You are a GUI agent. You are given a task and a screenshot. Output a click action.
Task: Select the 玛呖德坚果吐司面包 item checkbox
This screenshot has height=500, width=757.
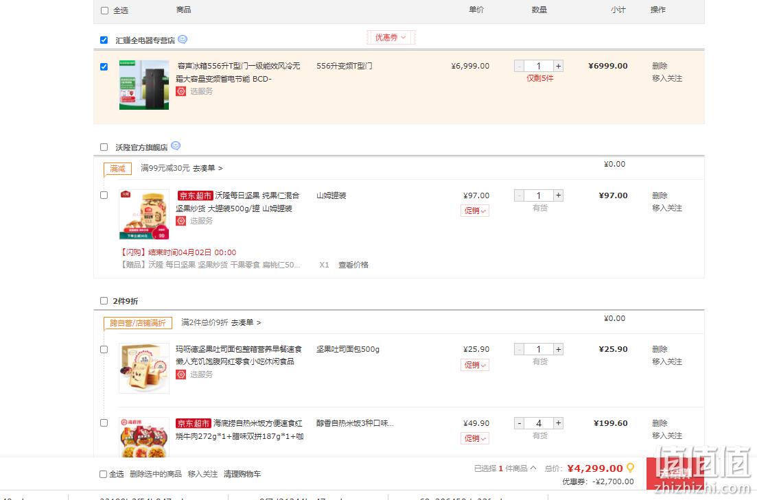pyautogui.click(x=104, y=349)
